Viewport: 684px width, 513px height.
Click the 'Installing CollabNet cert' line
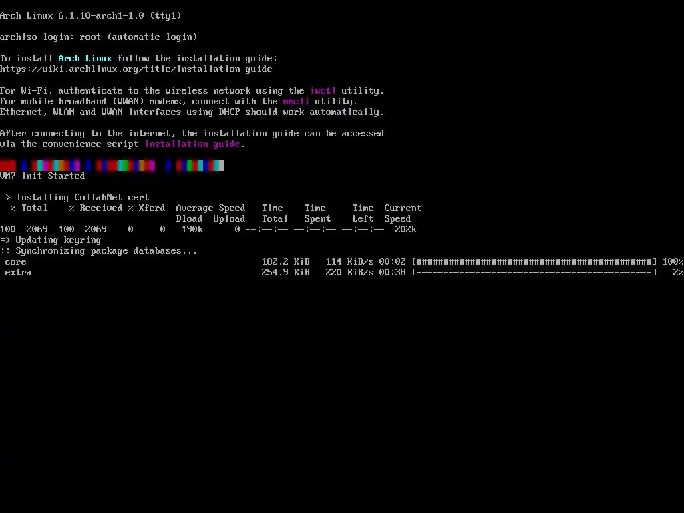(75, 197)
